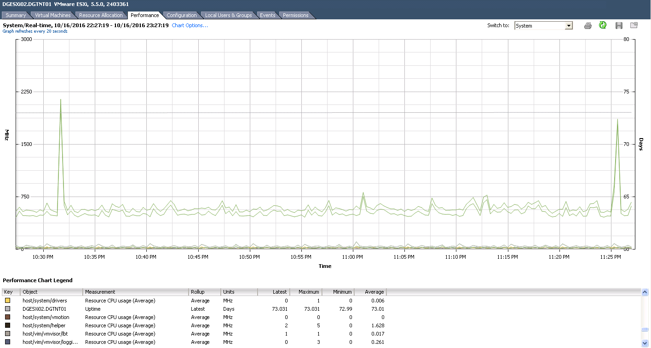Viewport: 651px width, 348px height.
Task: Go to the Resource Allocation tab
Action: click(x=101, y=15)
